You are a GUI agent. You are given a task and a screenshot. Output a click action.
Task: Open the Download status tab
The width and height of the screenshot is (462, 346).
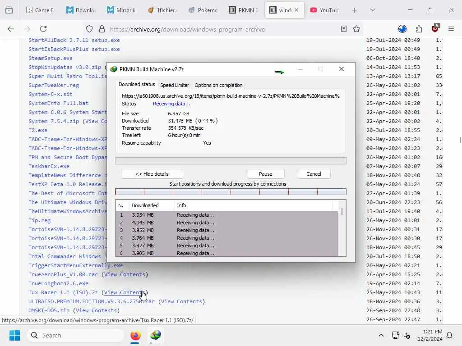(x=137, y=84)
